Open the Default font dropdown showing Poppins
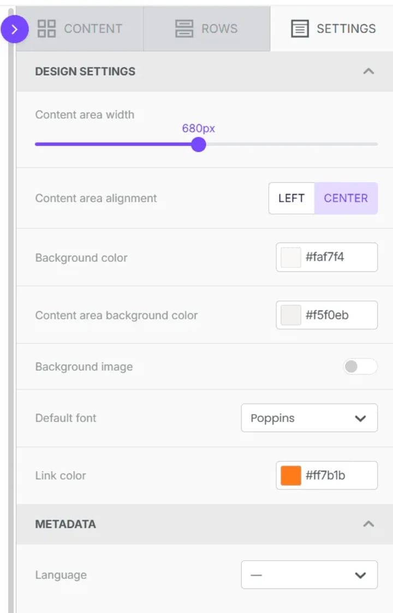The height and width of the screenshot is (613, 393). (x=309, y=418)
